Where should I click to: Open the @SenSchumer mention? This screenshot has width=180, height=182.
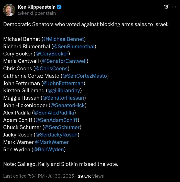pyautogui.click(x=62, y=127)
